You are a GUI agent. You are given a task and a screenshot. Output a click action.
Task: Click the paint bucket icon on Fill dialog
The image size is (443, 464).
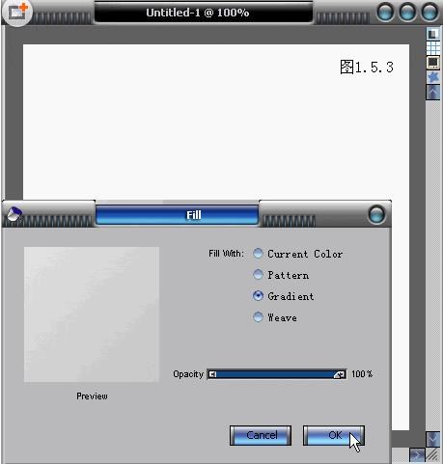pos(14,214)
